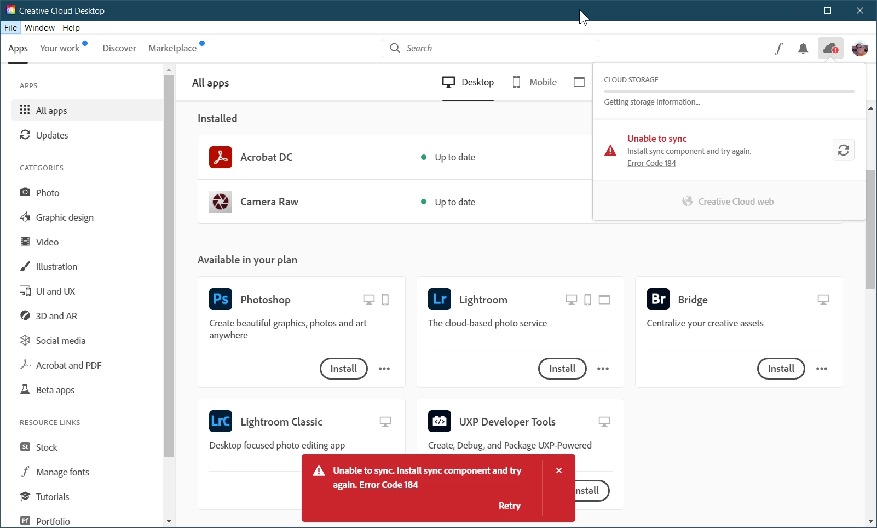
Task: Switch to Your work tab
Action: pyautogui.click(x=60, y=48)
